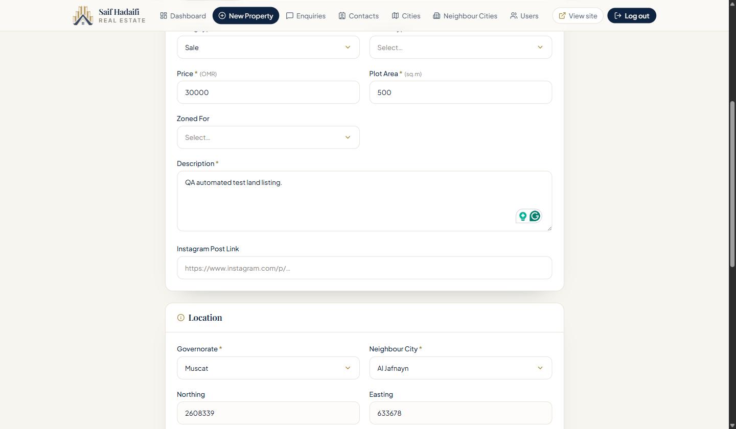This screenshot has width=736, height=429.
Task: Open Neighbour Cities page
Action: 465,16
